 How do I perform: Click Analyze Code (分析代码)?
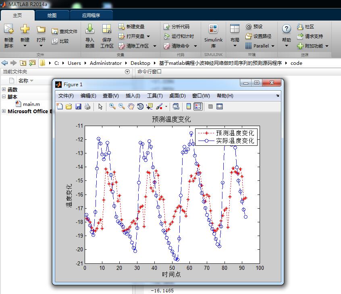[177, 27]
